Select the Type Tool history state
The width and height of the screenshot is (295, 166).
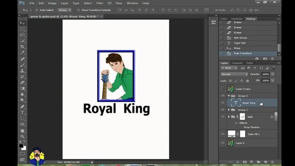[248, 43]
